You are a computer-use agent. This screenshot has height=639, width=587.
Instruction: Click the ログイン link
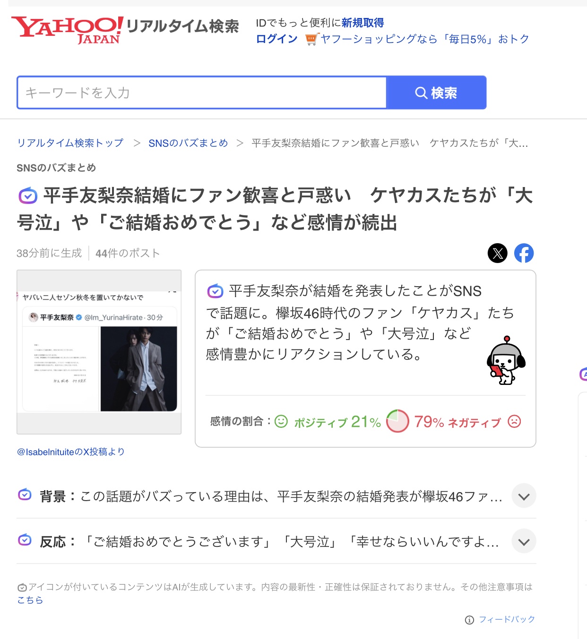coord(277,39)
